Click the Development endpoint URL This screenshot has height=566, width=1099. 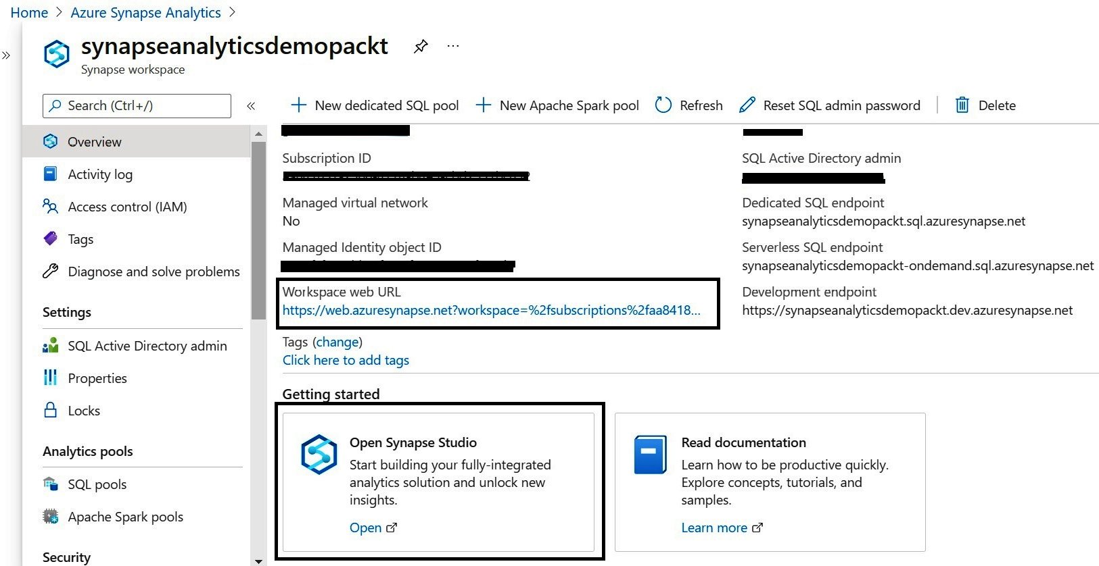pos(907,310)
